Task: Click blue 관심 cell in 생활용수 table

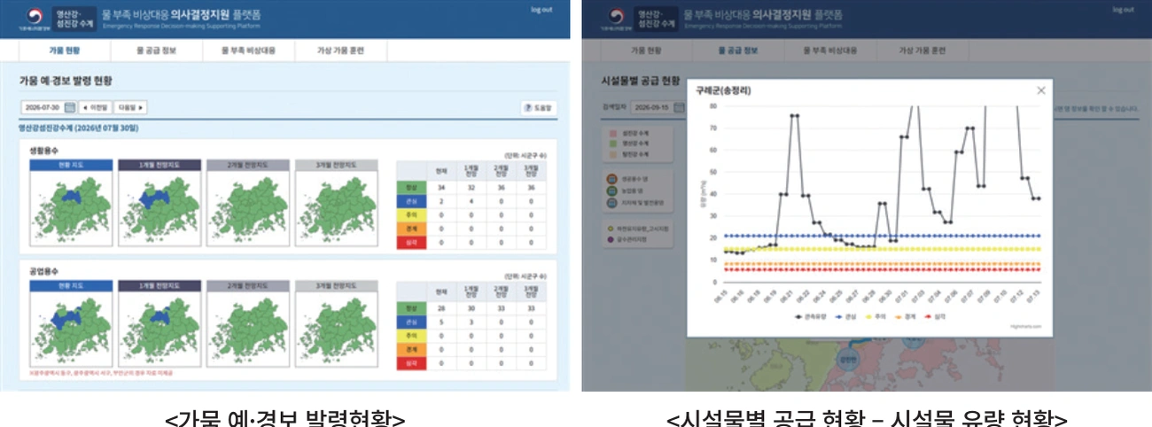Action: pyautogui.click(x=411, y=201)
